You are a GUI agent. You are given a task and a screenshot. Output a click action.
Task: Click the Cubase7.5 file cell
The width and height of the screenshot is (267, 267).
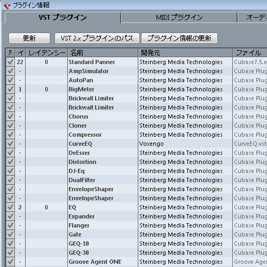250,62
